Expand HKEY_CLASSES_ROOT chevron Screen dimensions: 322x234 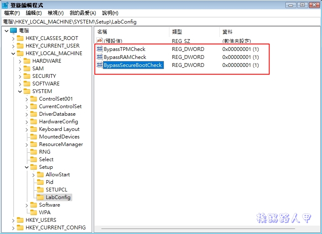coord(13,38)
